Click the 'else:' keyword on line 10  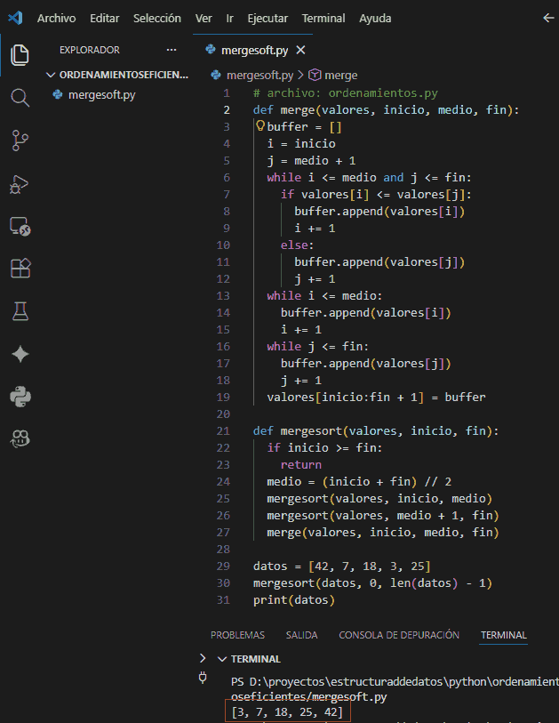297,245
